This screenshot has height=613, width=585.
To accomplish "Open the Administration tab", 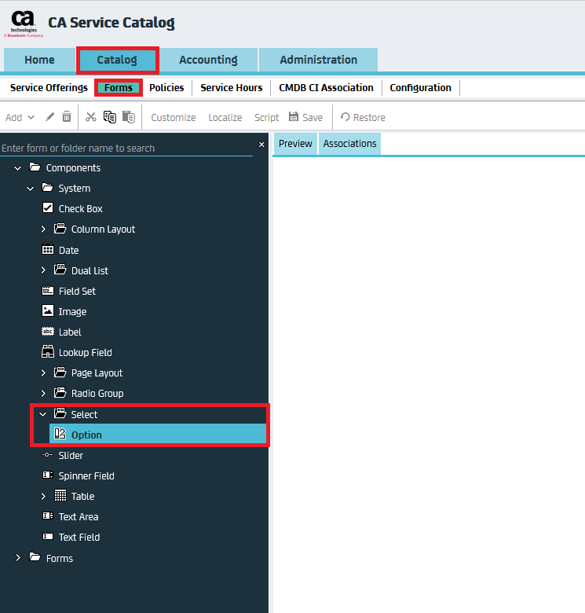I will tap(318, 60).
